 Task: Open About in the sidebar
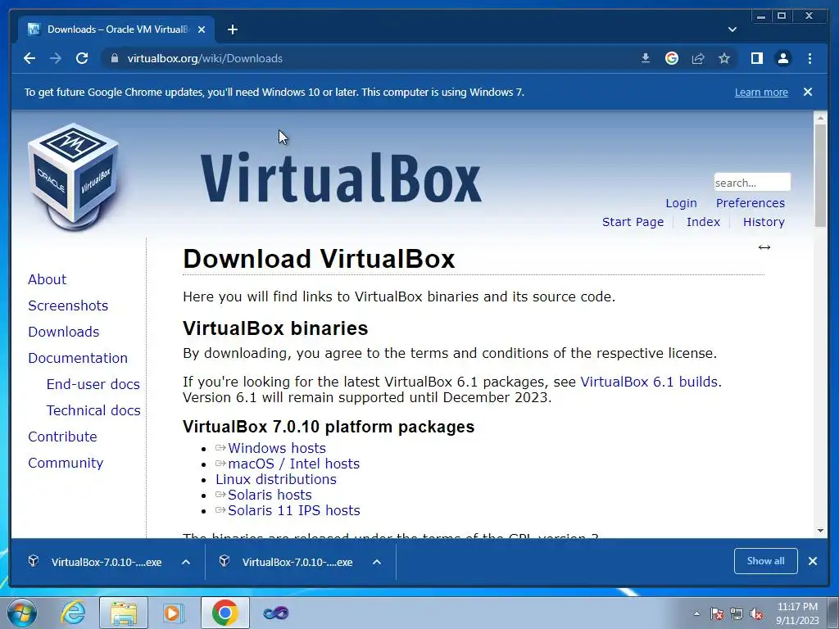click(x=47, y=279)
